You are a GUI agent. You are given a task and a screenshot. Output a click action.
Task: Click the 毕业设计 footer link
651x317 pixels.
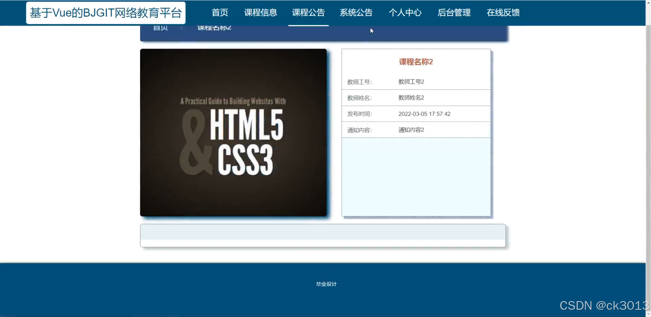(326, 284)
